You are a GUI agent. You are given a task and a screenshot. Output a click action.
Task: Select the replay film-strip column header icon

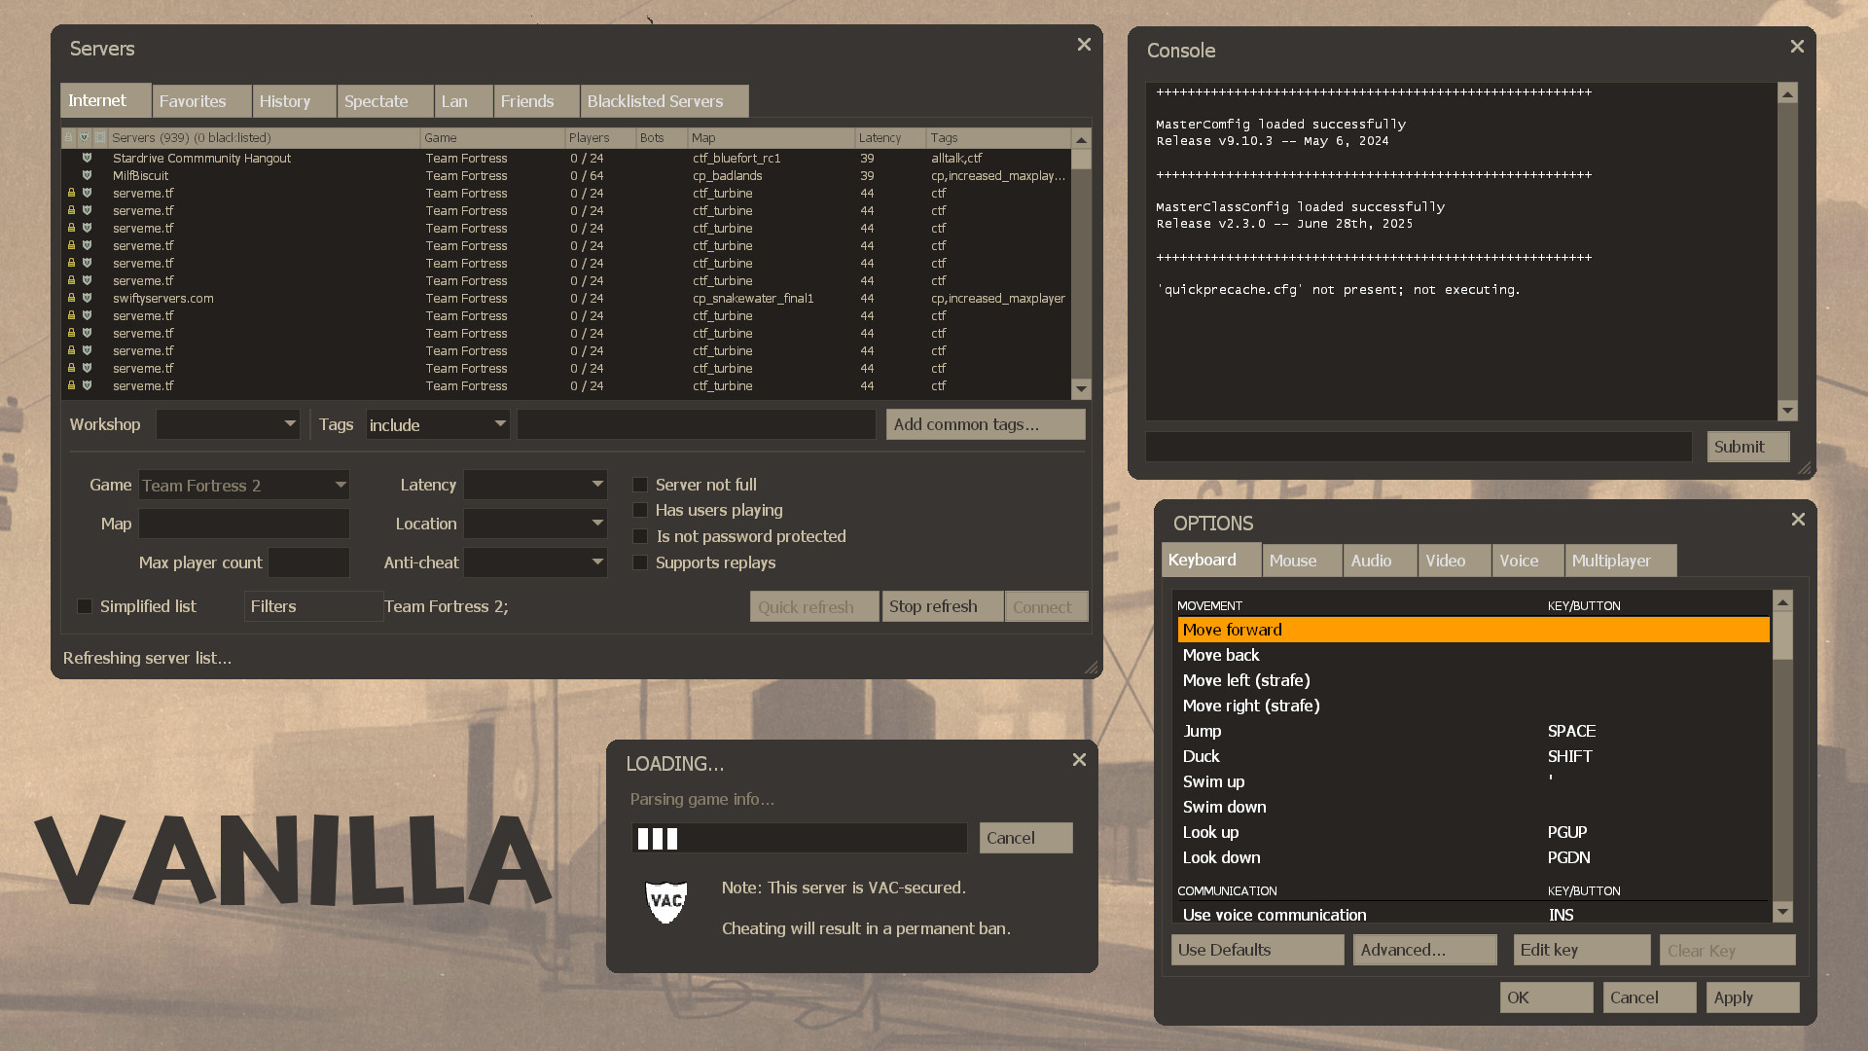100,137
